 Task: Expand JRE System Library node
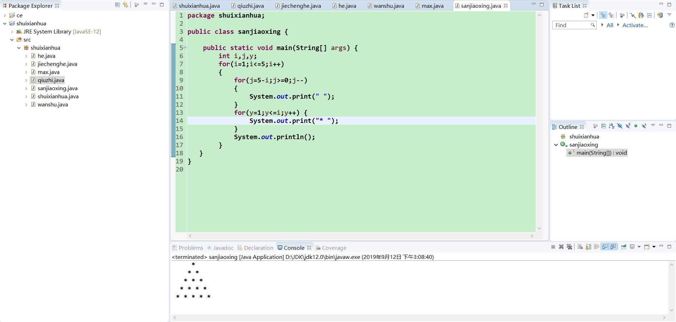click(12, 31)
